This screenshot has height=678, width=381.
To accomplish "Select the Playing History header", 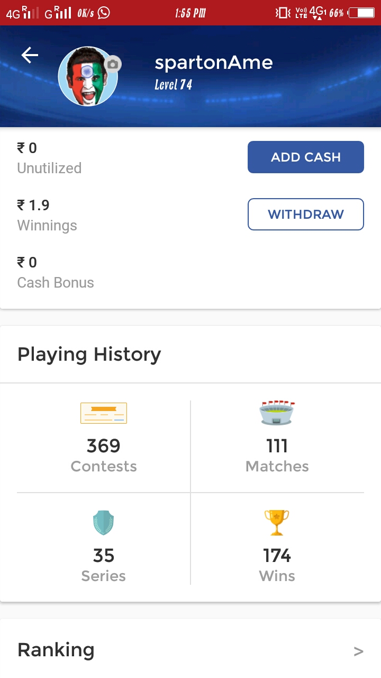I will (x=89, y=354).
